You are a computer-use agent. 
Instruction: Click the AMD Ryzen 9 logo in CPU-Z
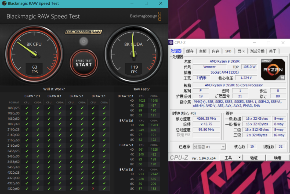[x=273, y=70]
